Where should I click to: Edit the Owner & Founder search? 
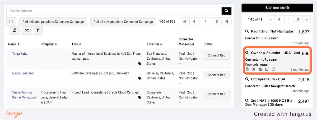[x=267, y=69]
